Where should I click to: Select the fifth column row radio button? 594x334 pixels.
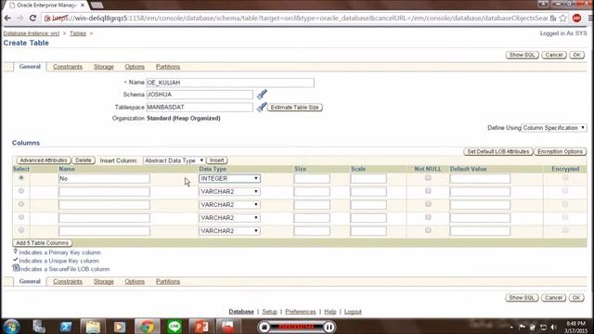tap(21, 230)
